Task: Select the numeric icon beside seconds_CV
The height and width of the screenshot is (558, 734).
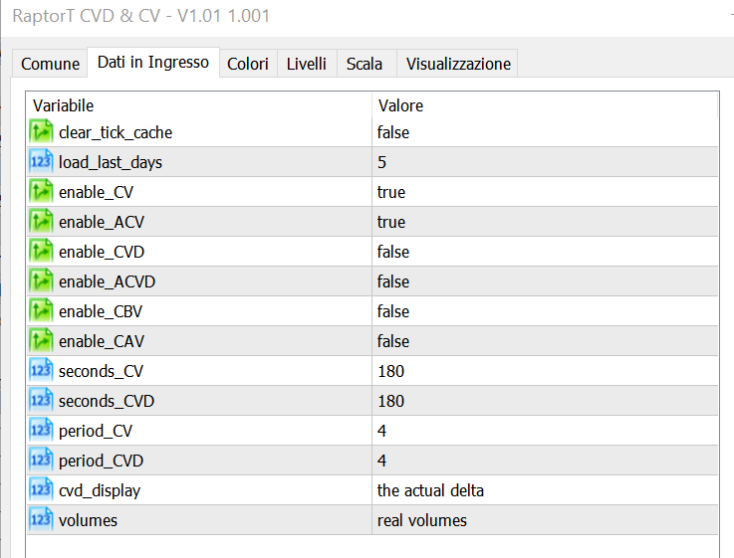Action: pos(41,371)
